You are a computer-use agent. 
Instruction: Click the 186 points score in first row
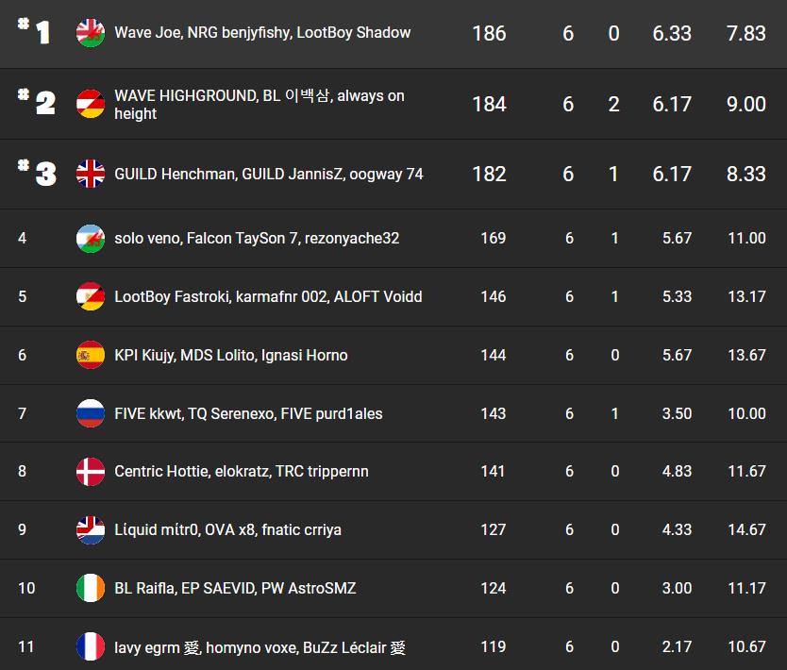pyautogui.click(x=489, y=33)
